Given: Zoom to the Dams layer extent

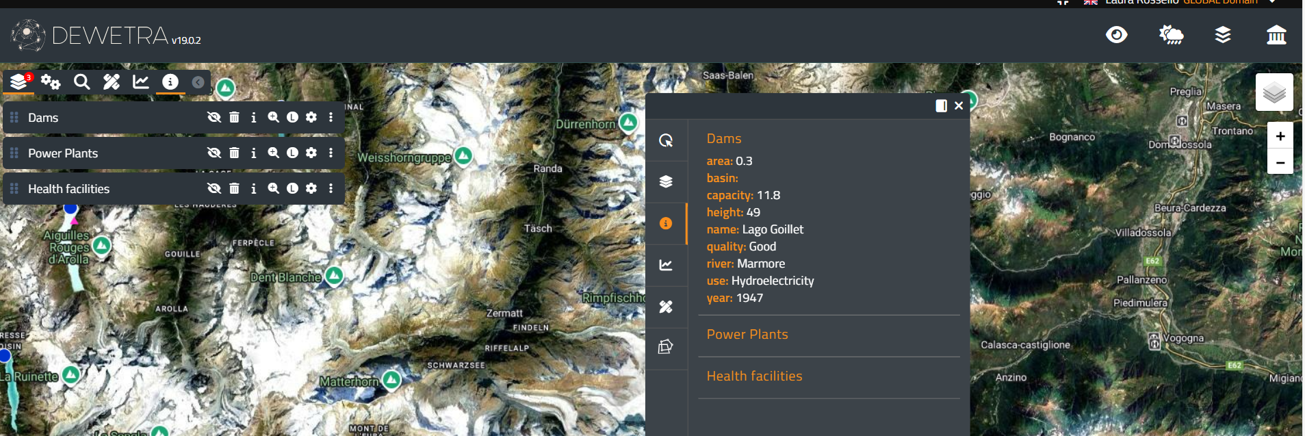Looking at the screenshot, I should [273, 118].
